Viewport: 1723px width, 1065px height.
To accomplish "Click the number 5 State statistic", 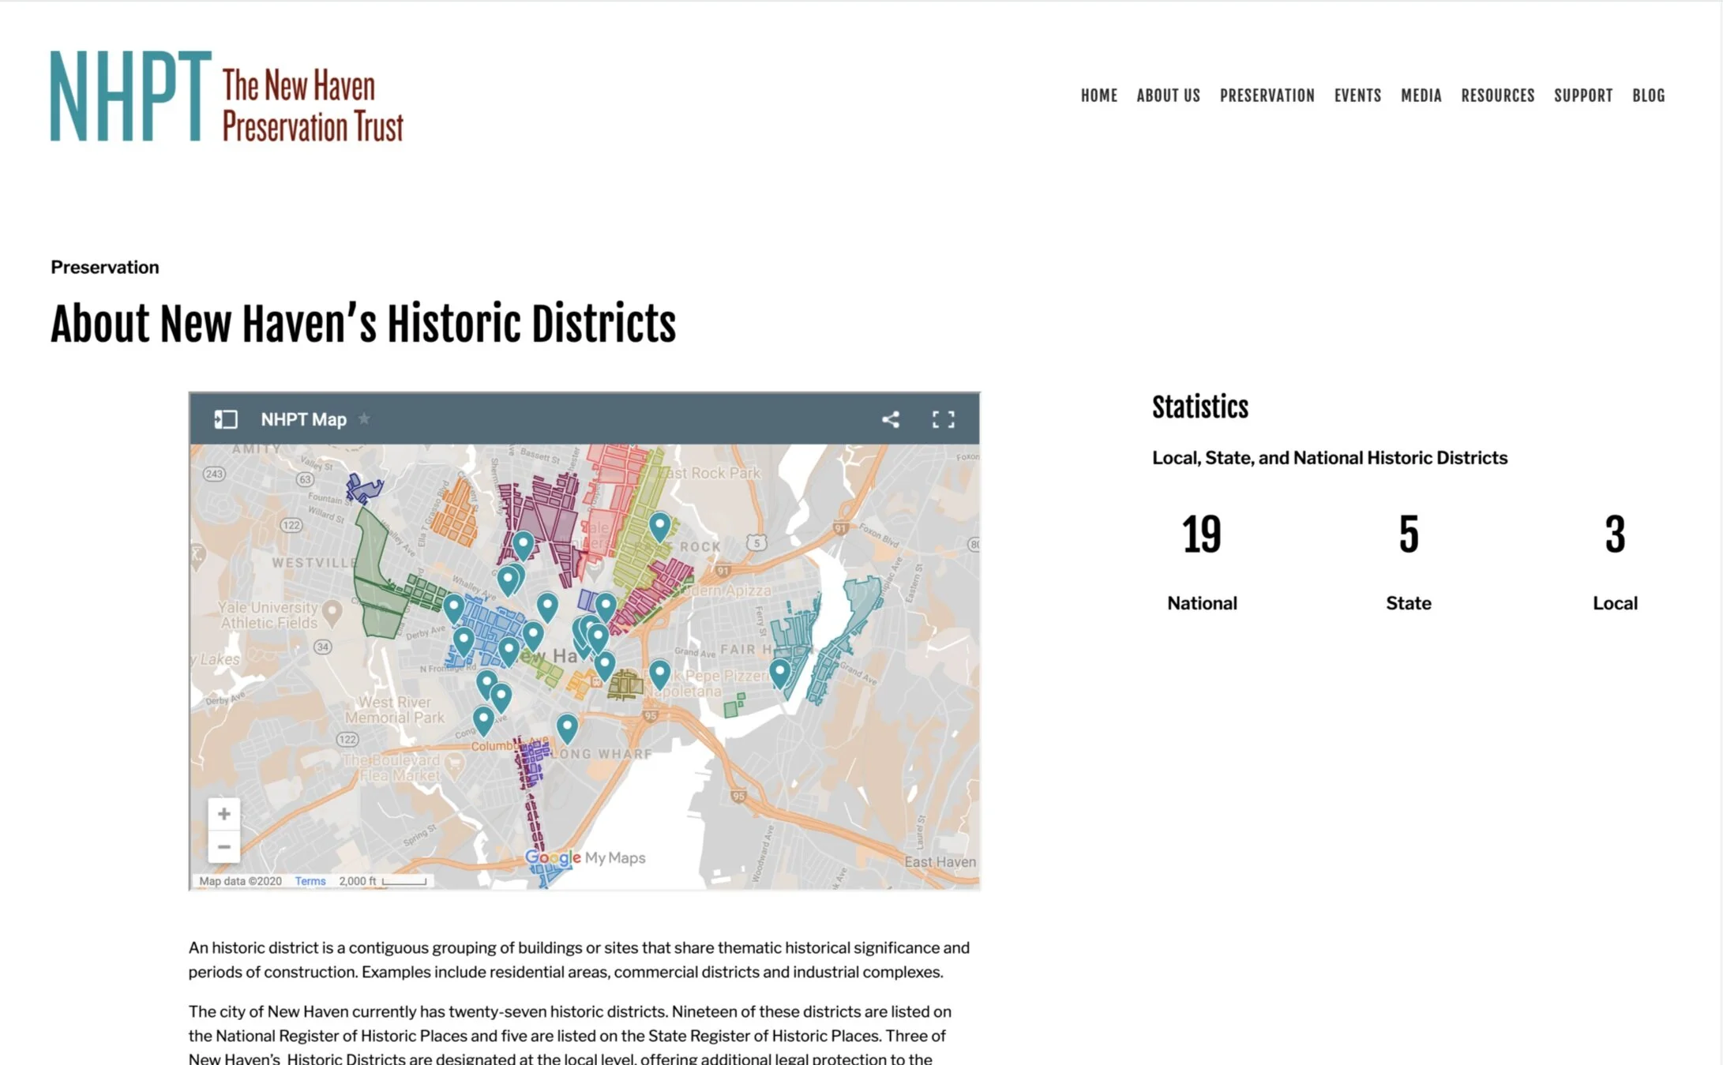I will [1409, 534].
